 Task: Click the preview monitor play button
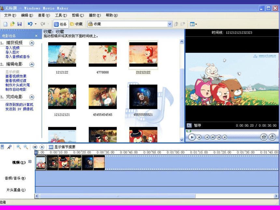[192, 137]
